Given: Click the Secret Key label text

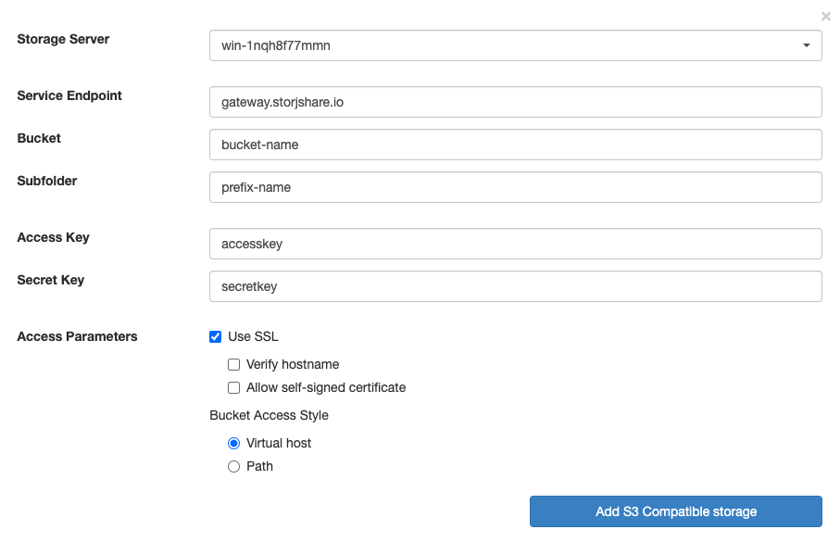Looking at the screenshot, I should [51, 281].
